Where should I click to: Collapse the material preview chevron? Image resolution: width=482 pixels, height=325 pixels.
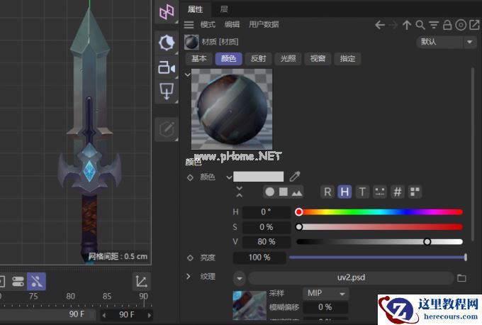(187, 75)
